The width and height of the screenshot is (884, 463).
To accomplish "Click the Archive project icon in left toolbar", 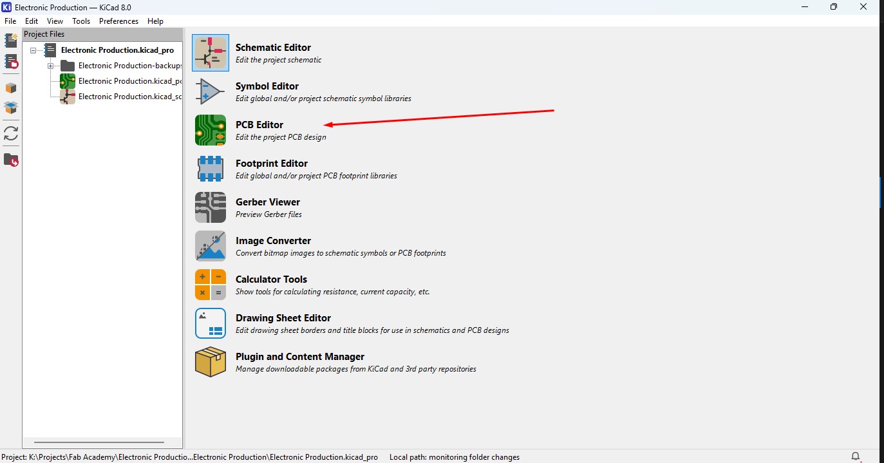I will click(11, 88).
